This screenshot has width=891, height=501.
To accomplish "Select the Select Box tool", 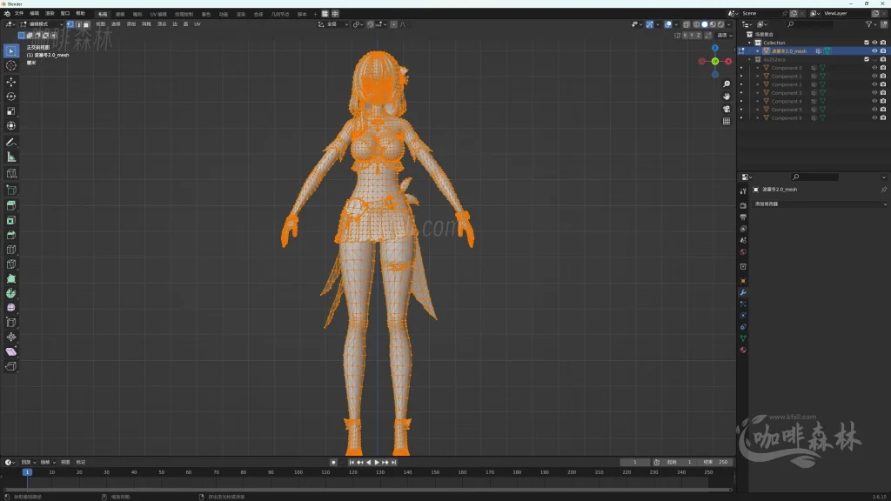I will coord(10,51).
